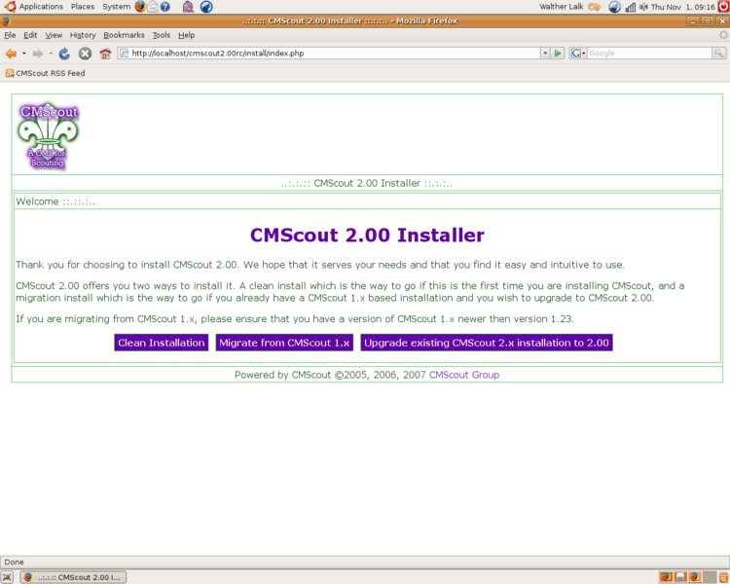Click the CMScout logo image

click(48, 135)
